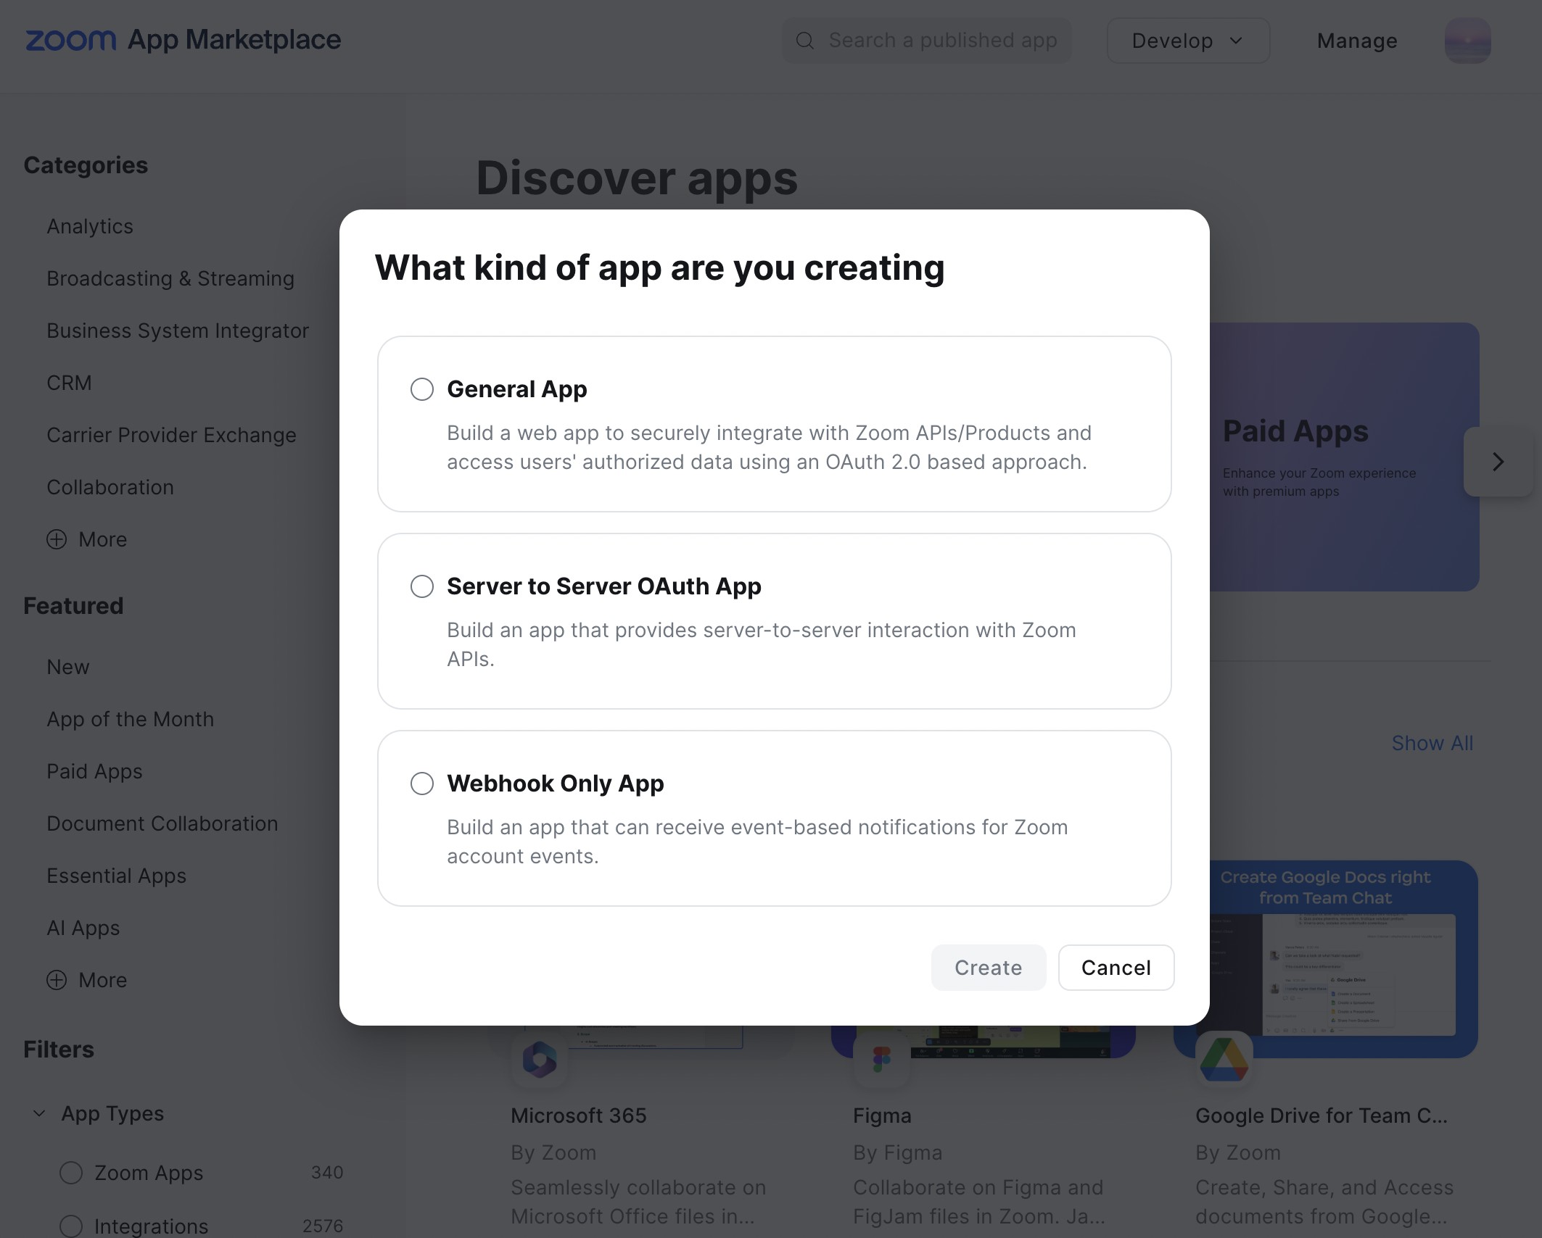Click the Microsoft 365 app icon

pyautogui.click(x=540, y=1060)
